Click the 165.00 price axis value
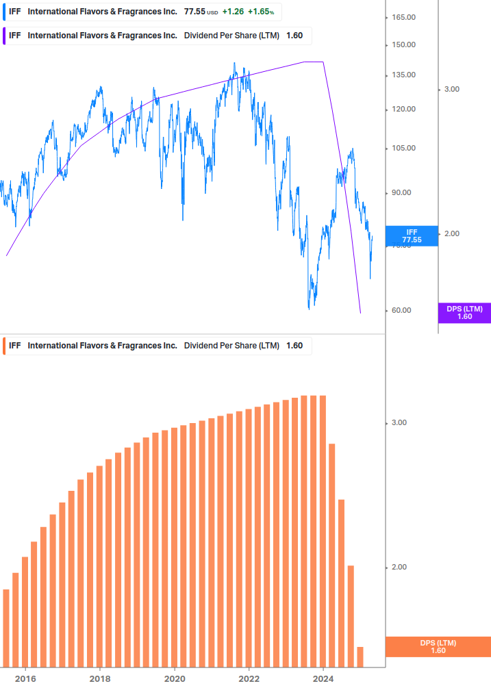The image size is (491, 688). [403, 18]
